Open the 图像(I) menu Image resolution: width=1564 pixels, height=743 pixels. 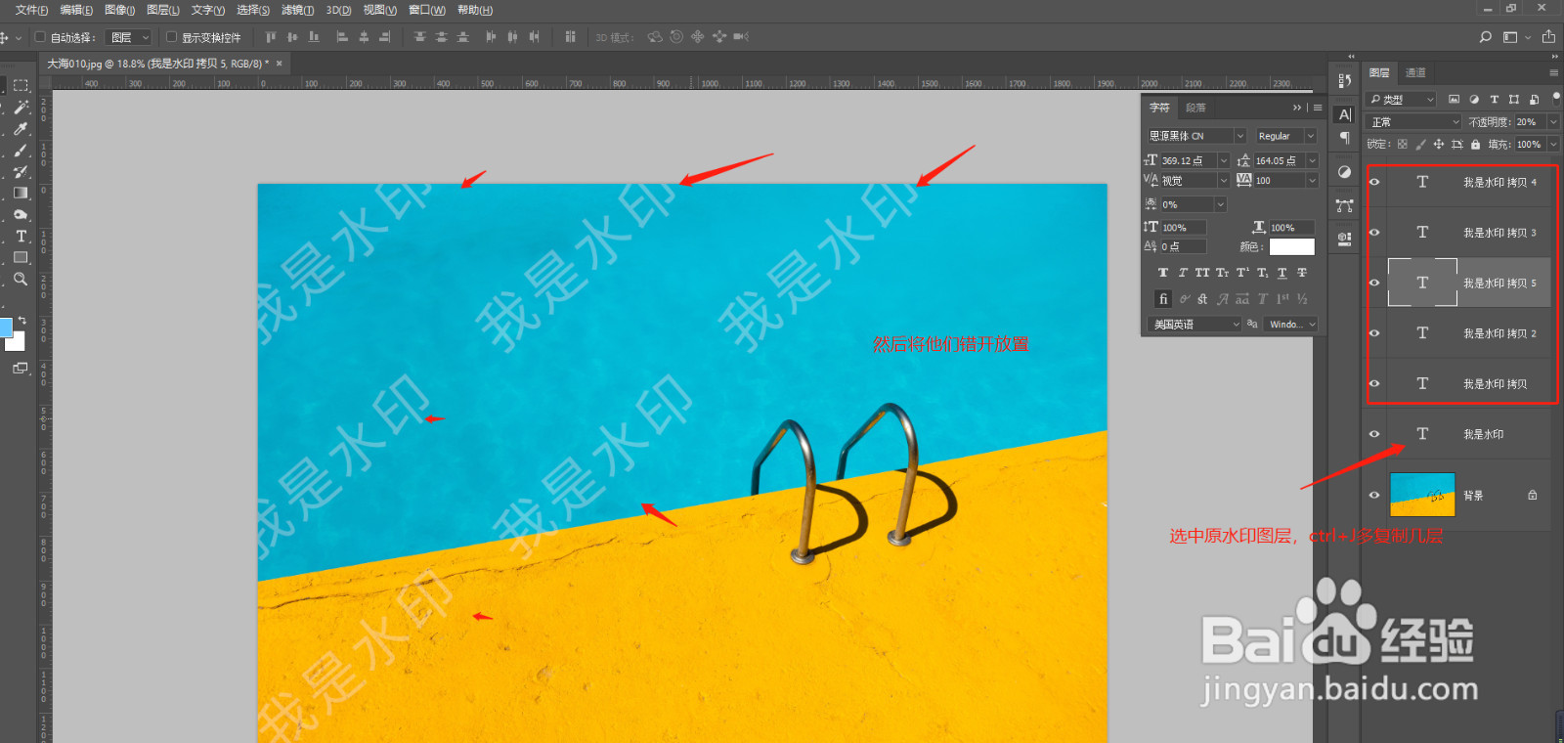[120, 10]
